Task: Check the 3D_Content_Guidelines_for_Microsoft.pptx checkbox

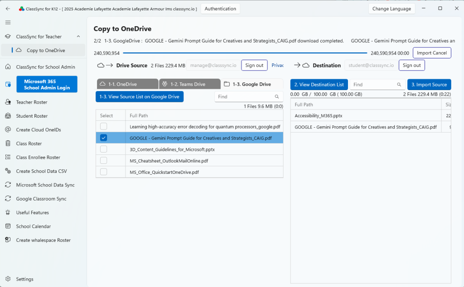Action: [x=104, y=149]
